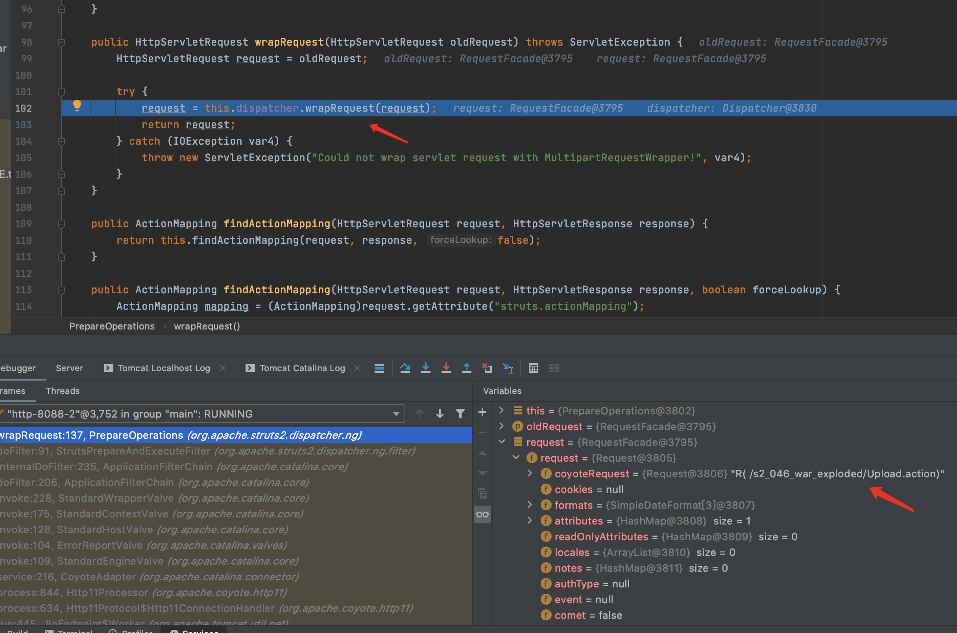The height and width of the screenshot is (633, 957).
Task: Click the Force Step Into icon
Action: 446,368
